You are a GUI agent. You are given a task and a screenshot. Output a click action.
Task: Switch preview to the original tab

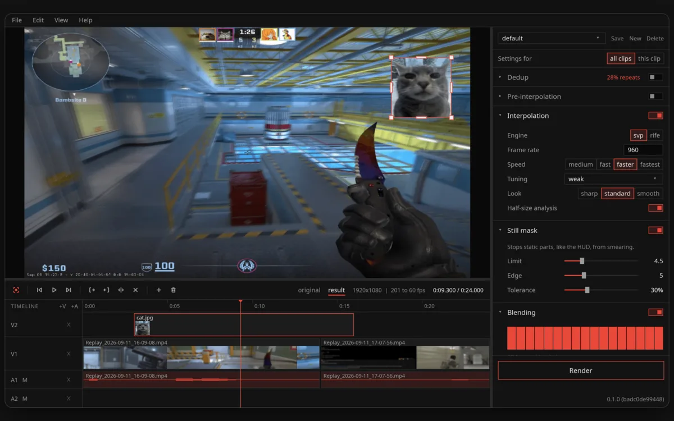click(309, 290)
